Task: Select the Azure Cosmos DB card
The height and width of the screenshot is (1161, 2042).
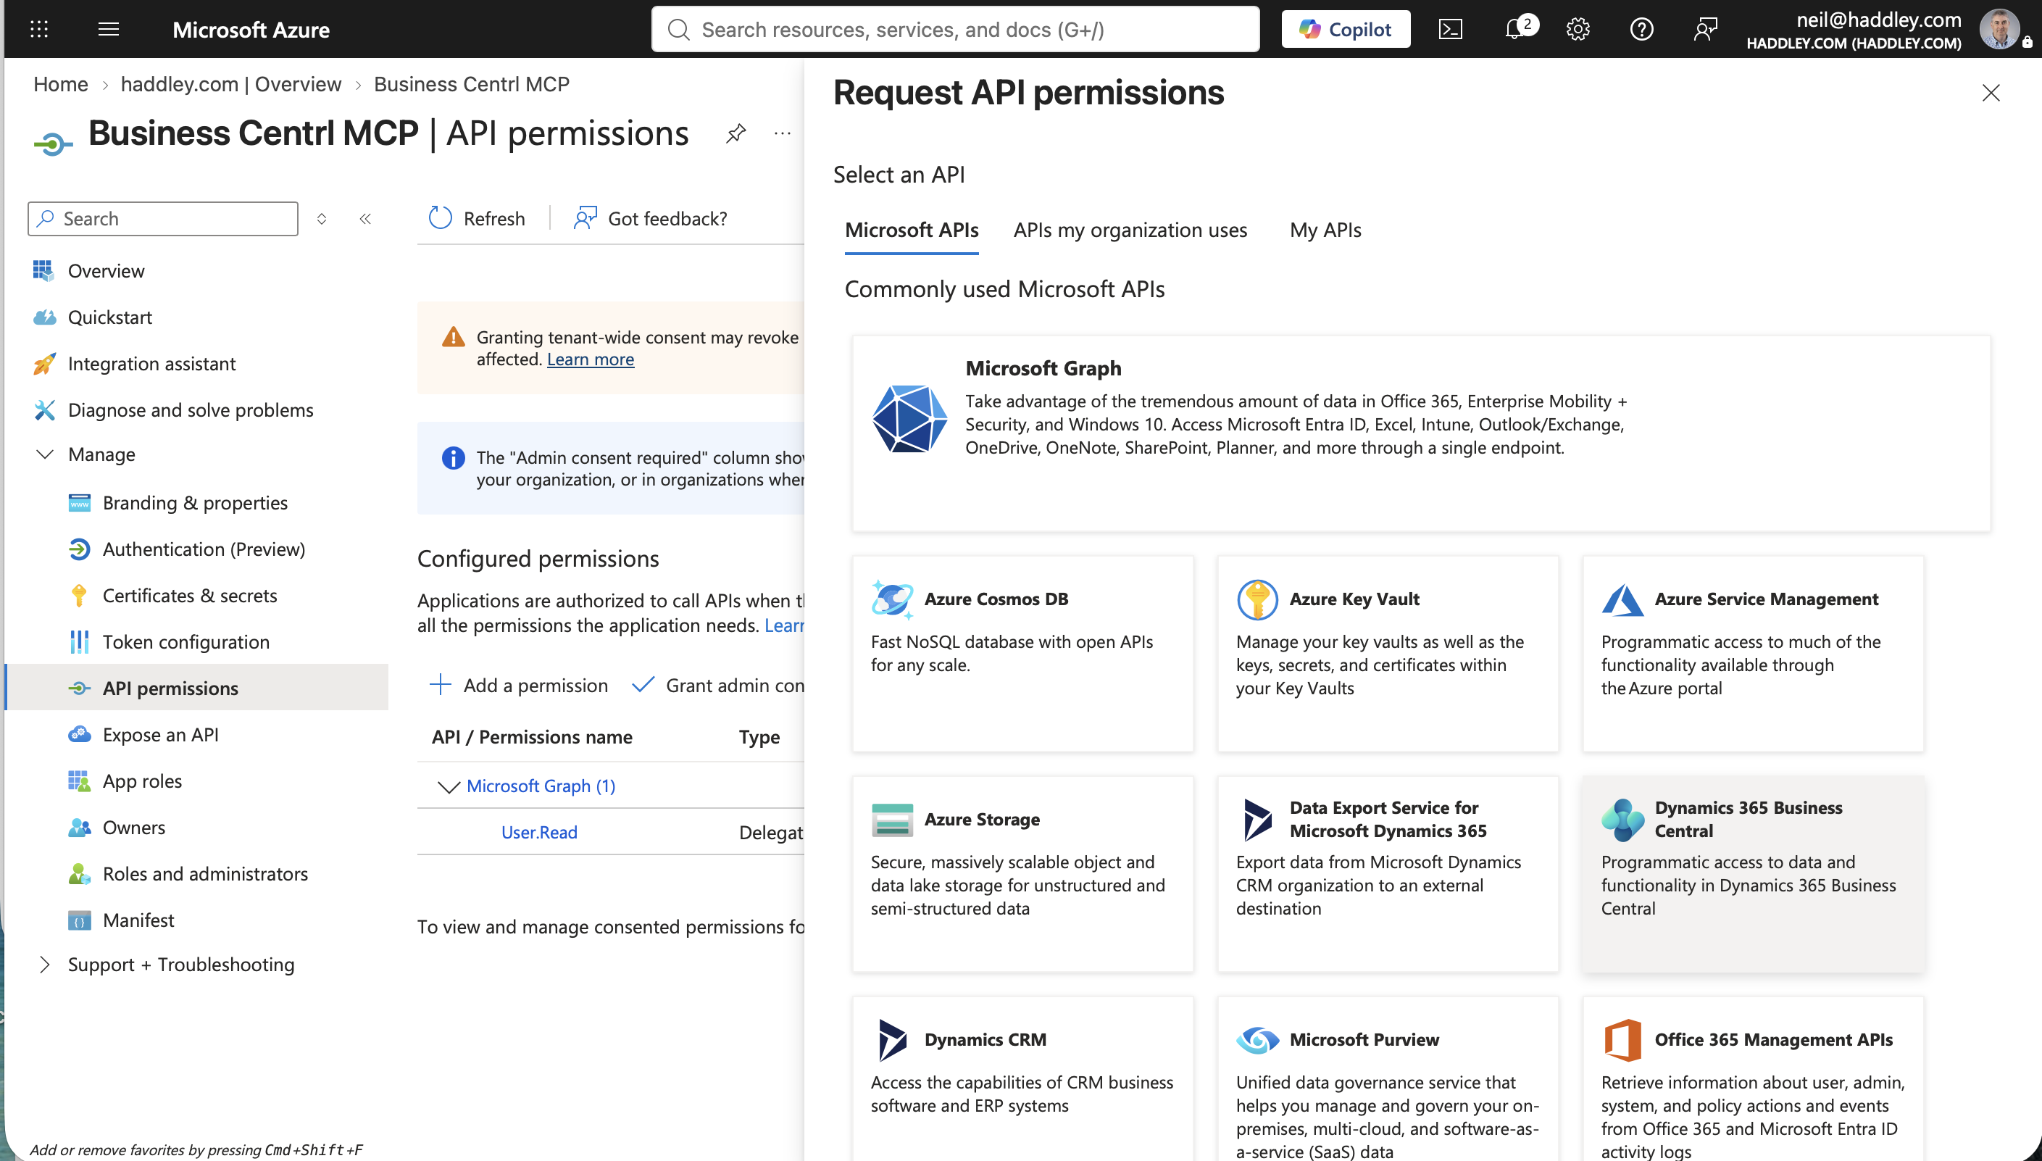Action: tap(1022, 654)
